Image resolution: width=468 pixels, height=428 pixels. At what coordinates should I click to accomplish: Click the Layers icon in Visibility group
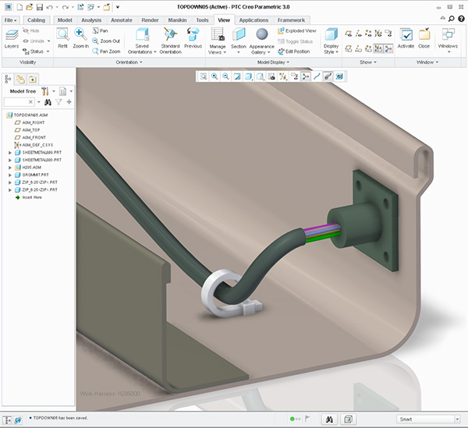coord(12,35)
